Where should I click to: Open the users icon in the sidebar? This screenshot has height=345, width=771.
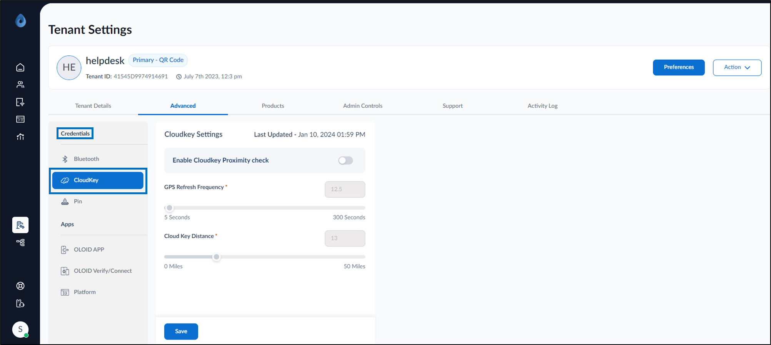tap(20, 85)
